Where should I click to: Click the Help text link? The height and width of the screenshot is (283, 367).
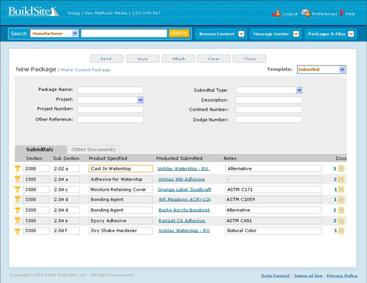[350, 14]
